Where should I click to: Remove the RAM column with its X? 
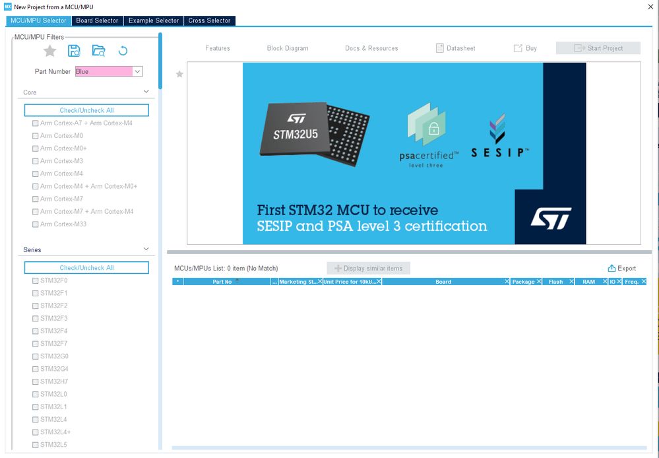pos(605,281)
